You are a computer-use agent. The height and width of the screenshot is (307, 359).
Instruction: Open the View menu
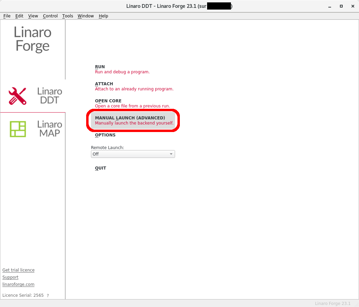[x=33, y=16]
